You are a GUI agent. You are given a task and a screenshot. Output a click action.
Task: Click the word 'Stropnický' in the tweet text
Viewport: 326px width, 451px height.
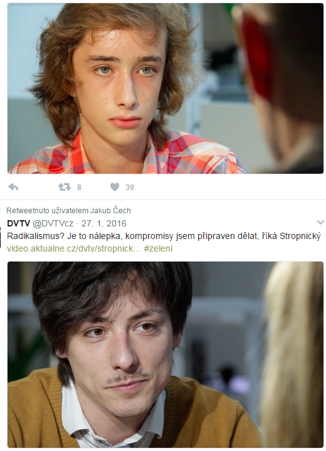(300, 236)
